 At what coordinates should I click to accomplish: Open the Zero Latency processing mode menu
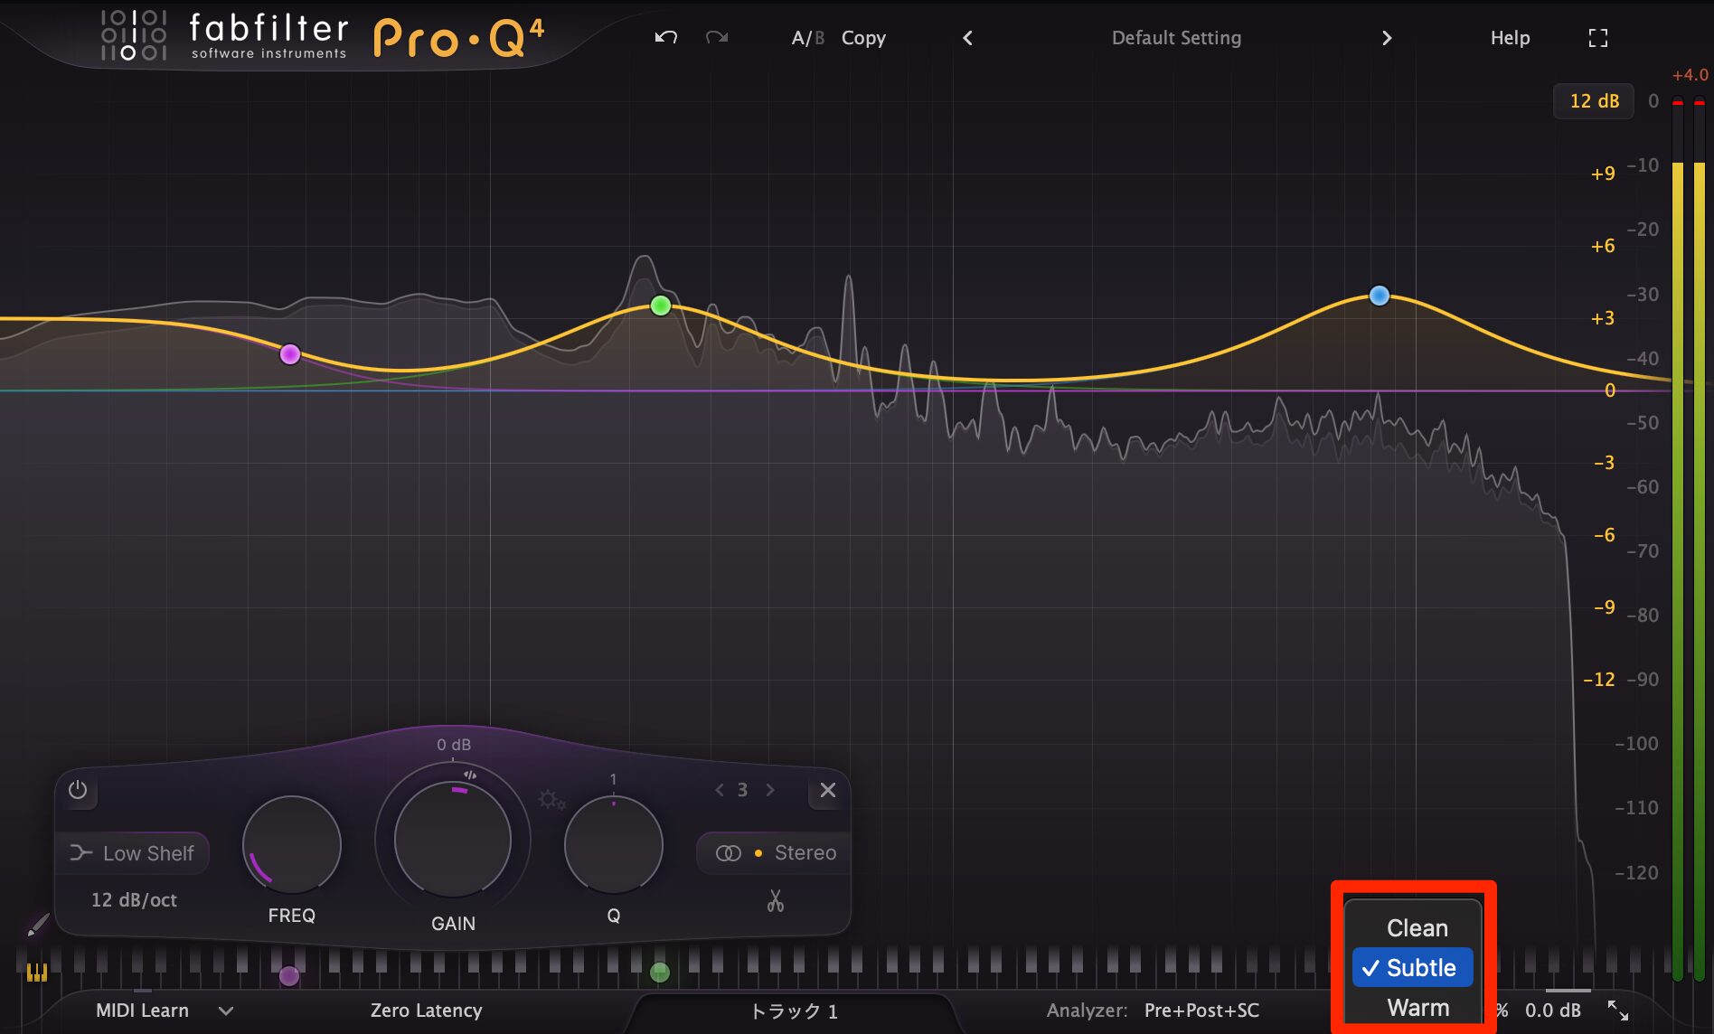pyautogui.click(x=426, y=1010)
